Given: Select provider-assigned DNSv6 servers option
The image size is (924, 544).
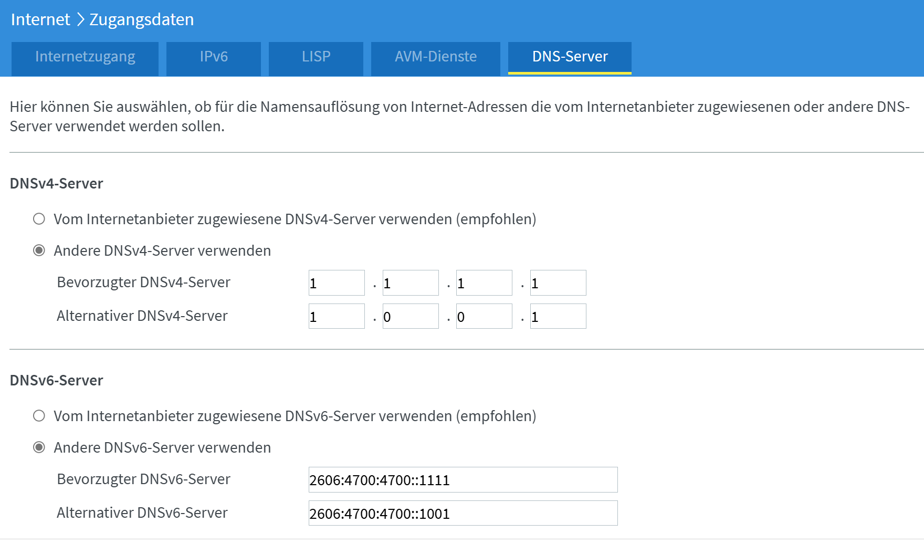Looking at the screenshot, I should tap(39, 416).
